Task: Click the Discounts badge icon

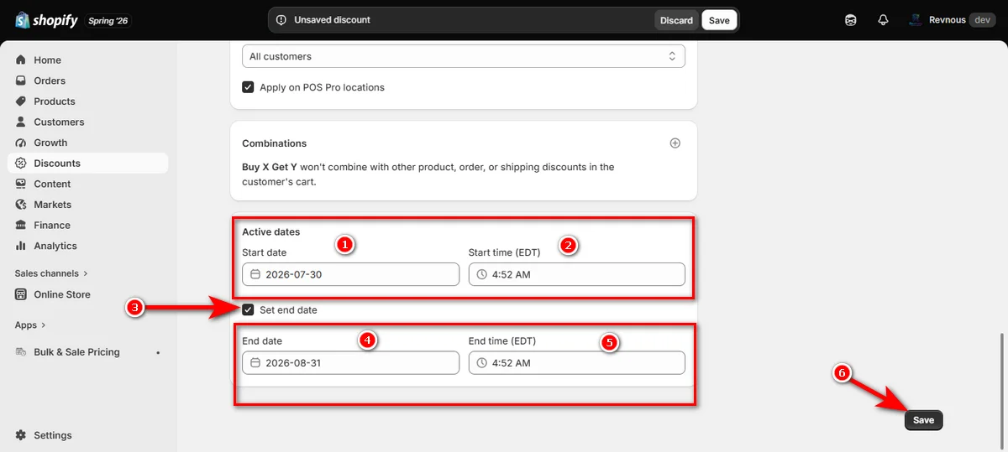Action: coord(21,164)
